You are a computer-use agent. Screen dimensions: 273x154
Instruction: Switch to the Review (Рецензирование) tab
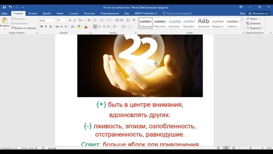tap(110, 13)
